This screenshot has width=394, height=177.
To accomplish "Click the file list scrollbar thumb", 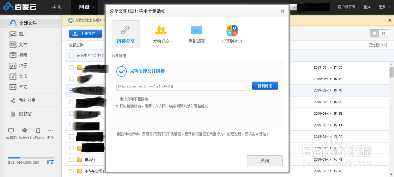I will tap(391, 72).
